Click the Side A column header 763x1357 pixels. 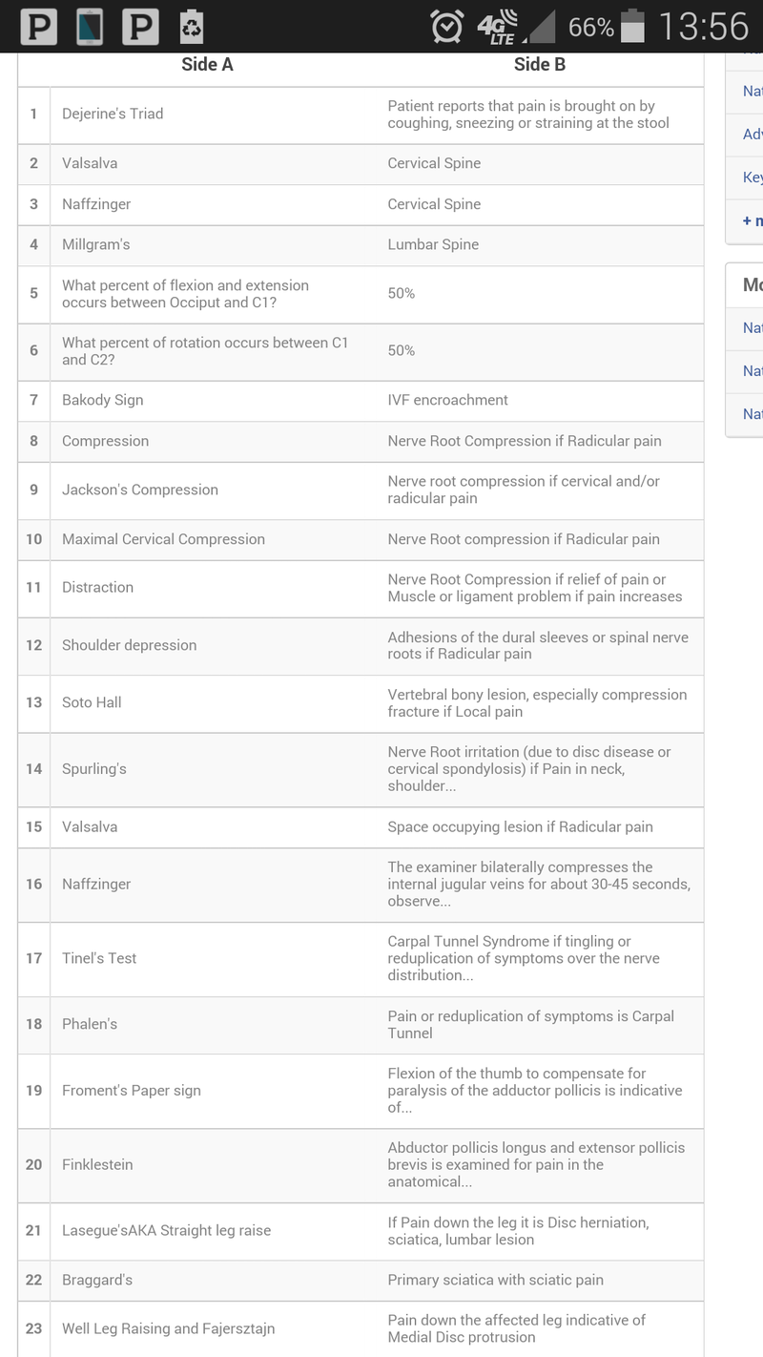click(x=207, y=65)
